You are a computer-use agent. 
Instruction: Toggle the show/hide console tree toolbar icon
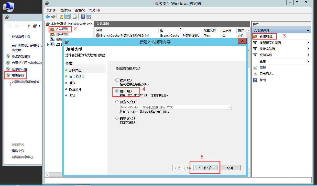pyautogui.click(x=68, y=17)
